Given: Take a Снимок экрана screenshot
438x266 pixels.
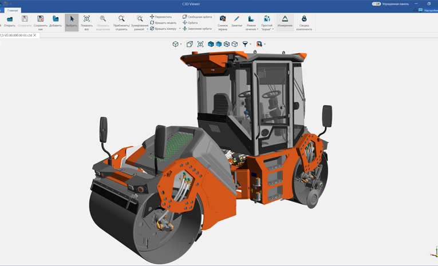Looking at the screenshot, I should (x=223, y=19).
